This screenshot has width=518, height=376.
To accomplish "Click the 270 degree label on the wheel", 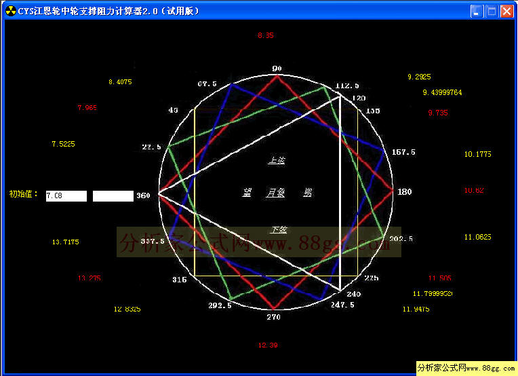I will pos(273,317).
